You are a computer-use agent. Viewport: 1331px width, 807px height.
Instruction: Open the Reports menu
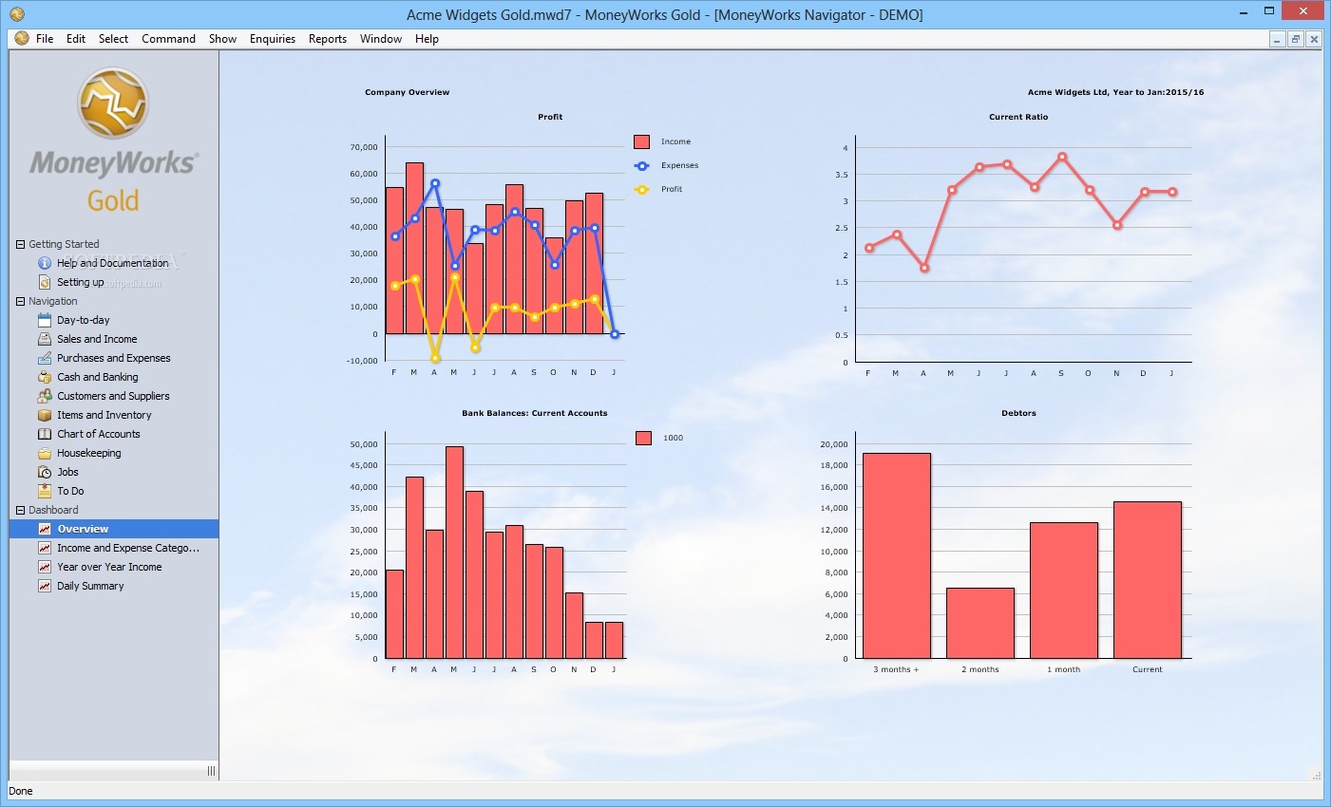[328, 39]
